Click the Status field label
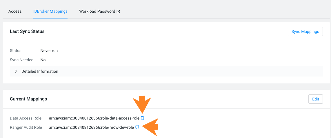This screenshot has width=331, height=138. [x=16, y=51]
